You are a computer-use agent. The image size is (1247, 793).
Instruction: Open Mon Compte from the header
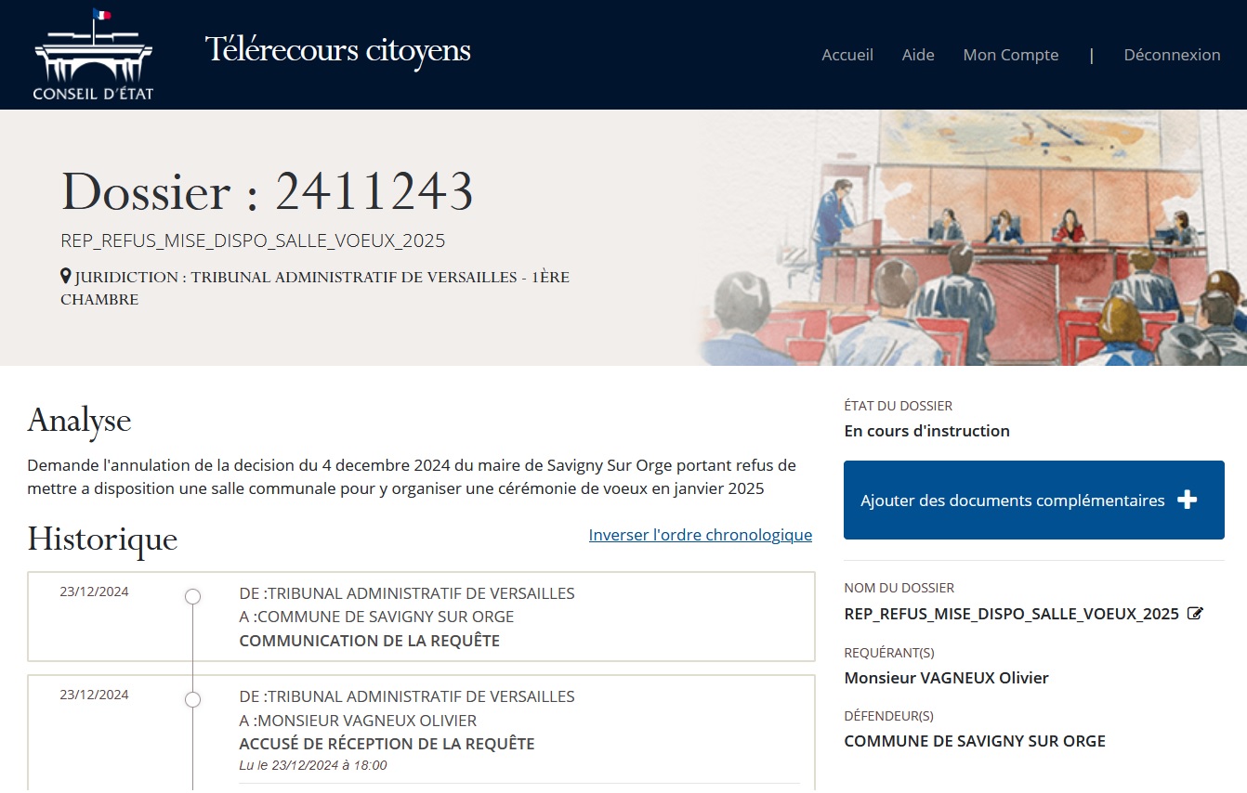coord(1010,55)
